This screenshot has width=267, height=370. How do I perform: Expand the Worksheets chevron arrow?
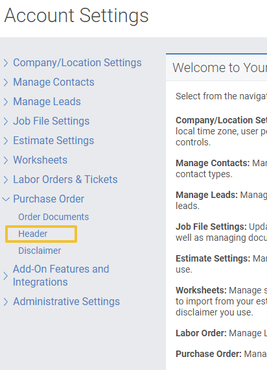[x=6, y=160]
